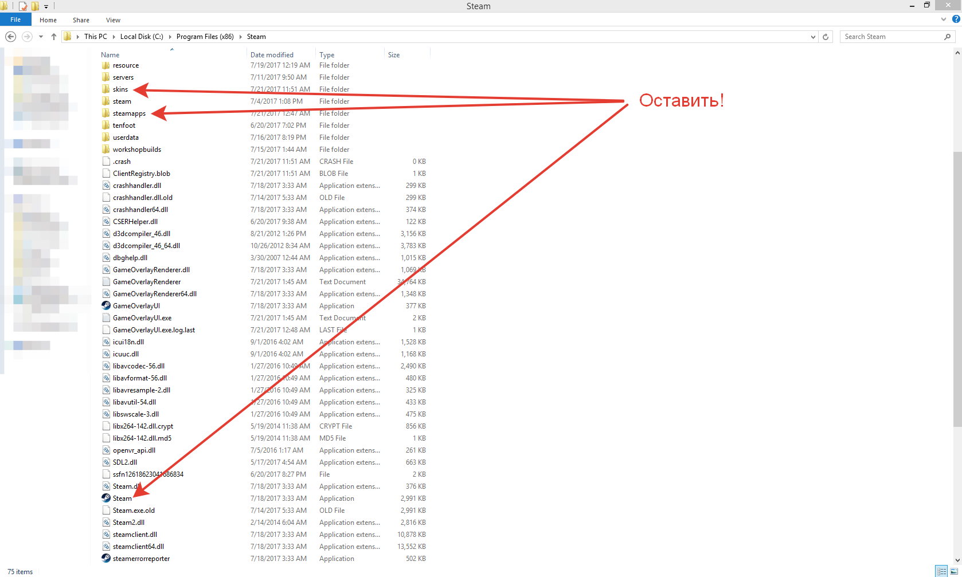The height and width of the screenshot is (577, 962).
Task: Select the openvr_api.dll file name
Action: 134,450
